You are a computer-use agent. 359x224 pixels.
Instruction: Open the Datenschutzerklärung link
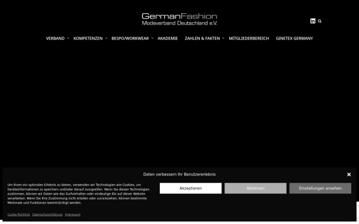pyautogui.click(x=47, y=214)
